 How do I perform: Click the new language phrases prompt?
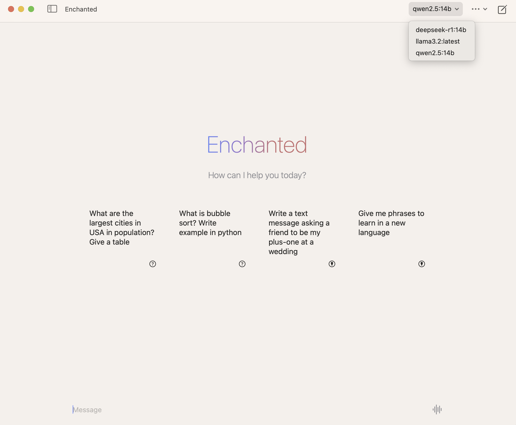click(x=391, y=222)
